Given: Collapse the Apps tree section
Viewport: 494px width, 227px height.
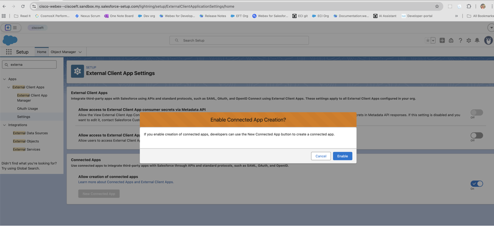Looking at the screenshot, I should pyautogui.click(x=4, y=79).
